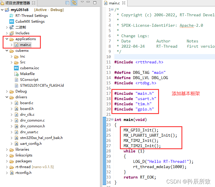Click the applications folder icon
The image size is (215, 187).
point(12,39)
